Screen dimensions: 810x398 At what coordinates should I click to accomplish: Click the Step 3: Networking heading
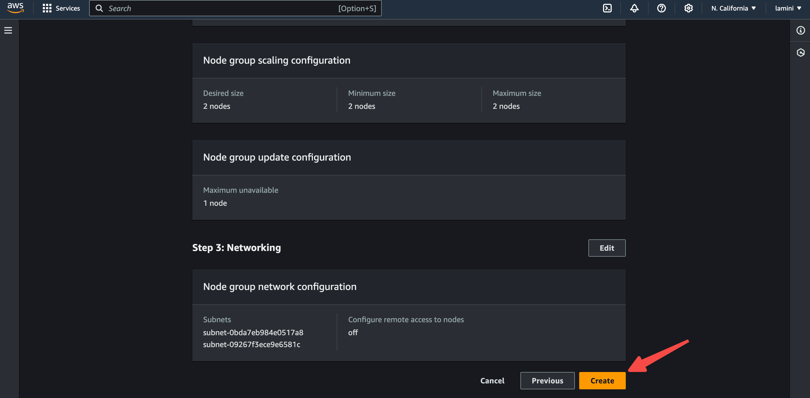pos(236,247)
